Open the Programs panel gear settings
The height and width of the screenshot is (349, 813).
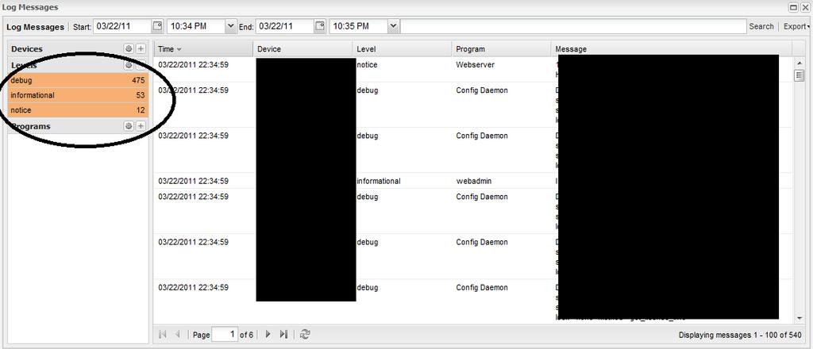click(129, 126)
